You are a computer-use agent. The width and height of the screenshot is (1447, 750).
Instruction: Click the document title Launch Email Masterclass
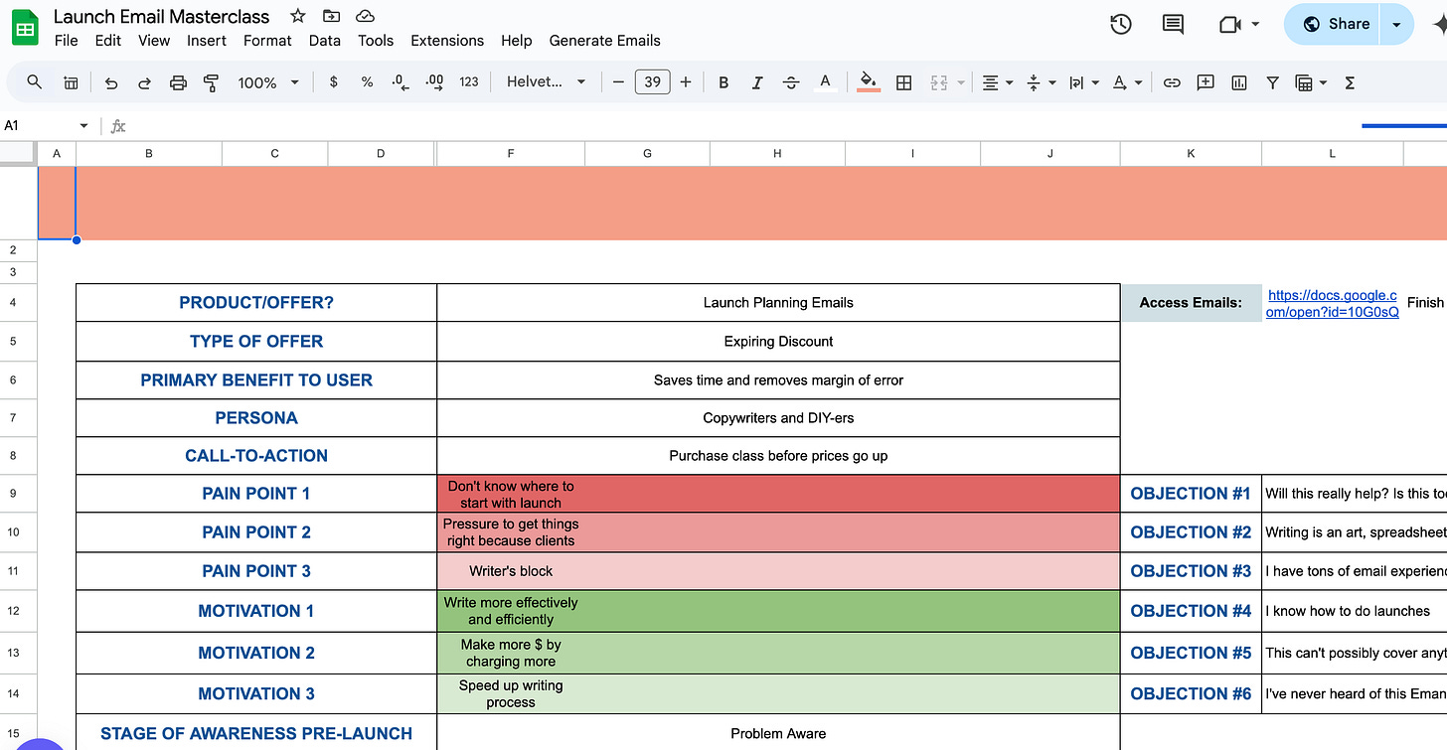click(x=162, y=16)
